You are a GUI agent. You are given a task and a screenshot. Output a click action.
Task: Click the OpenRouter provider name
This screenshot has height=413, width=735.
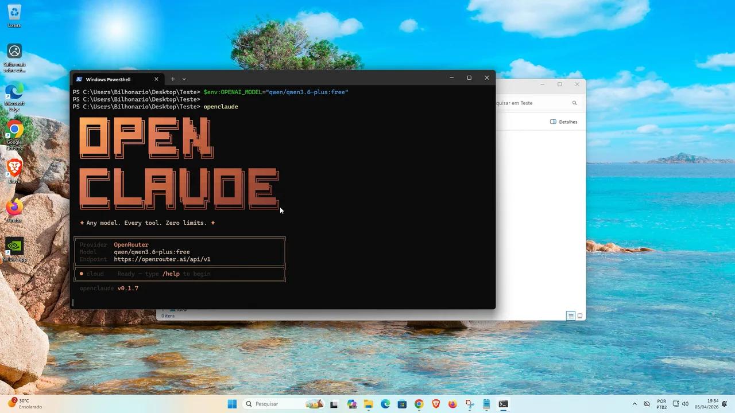coord(131,245)
